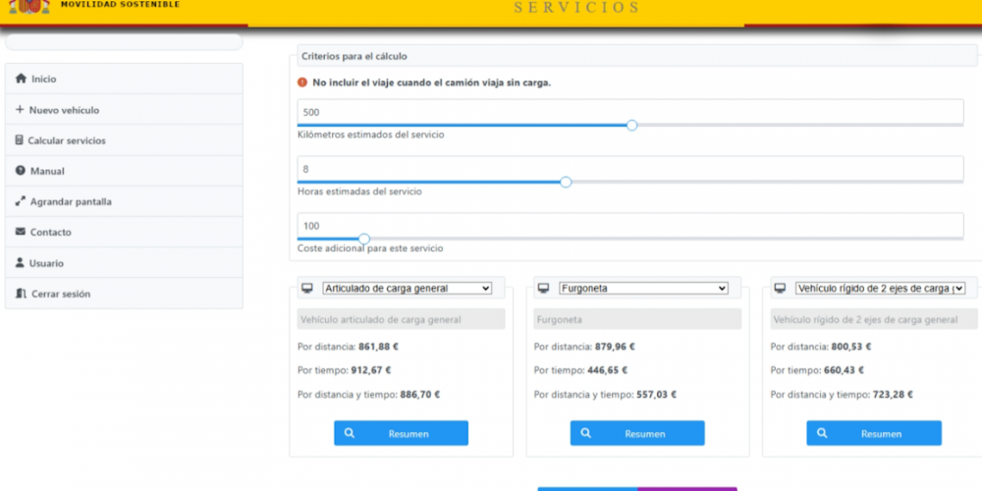The height and width of the screenshot is (491, 982).
Task: Click the calculator icon for Calcular servicios
Action: tap(20, 140)
